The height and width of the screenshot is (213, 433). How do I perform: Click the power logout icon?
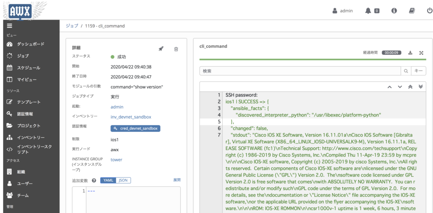(429, 11)
